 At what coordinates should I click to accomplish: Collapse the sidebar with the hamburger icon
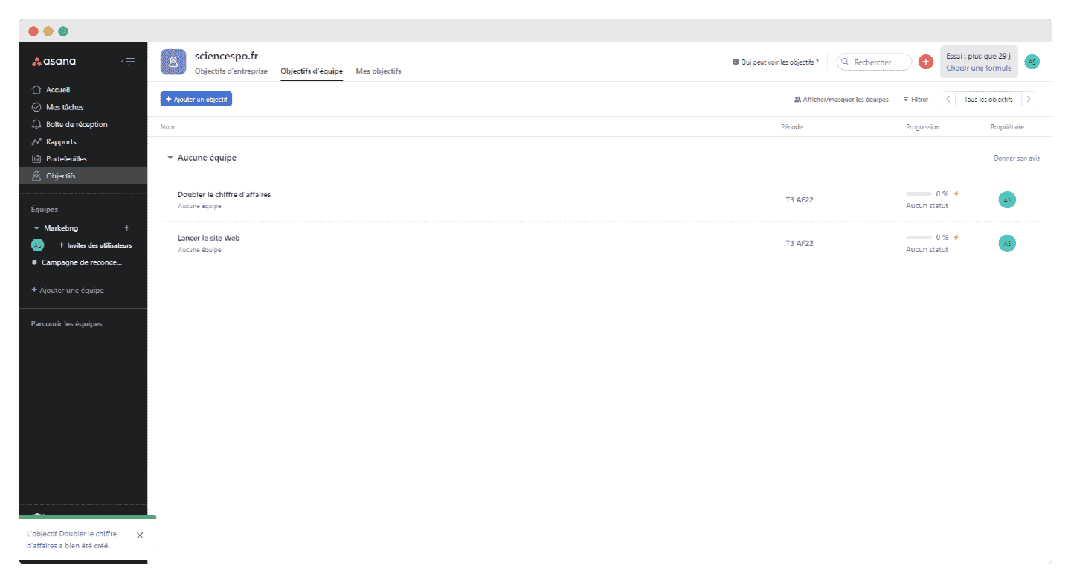128,62
